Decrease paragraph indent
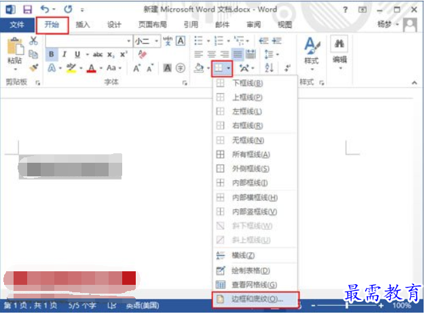The width and height of the screenshot is (427, 314). coord(263,41)
